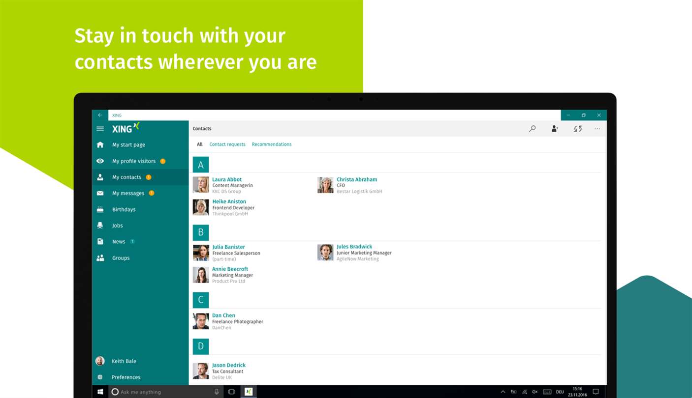Viewport: 692px width, 398px height.
Task: Click Jules Bradwick's profile photo
Action: click(x=325, y=252)
